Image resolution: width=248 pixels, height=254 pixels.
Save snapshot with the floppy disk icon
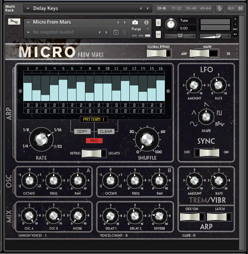[x=116, y=32]
